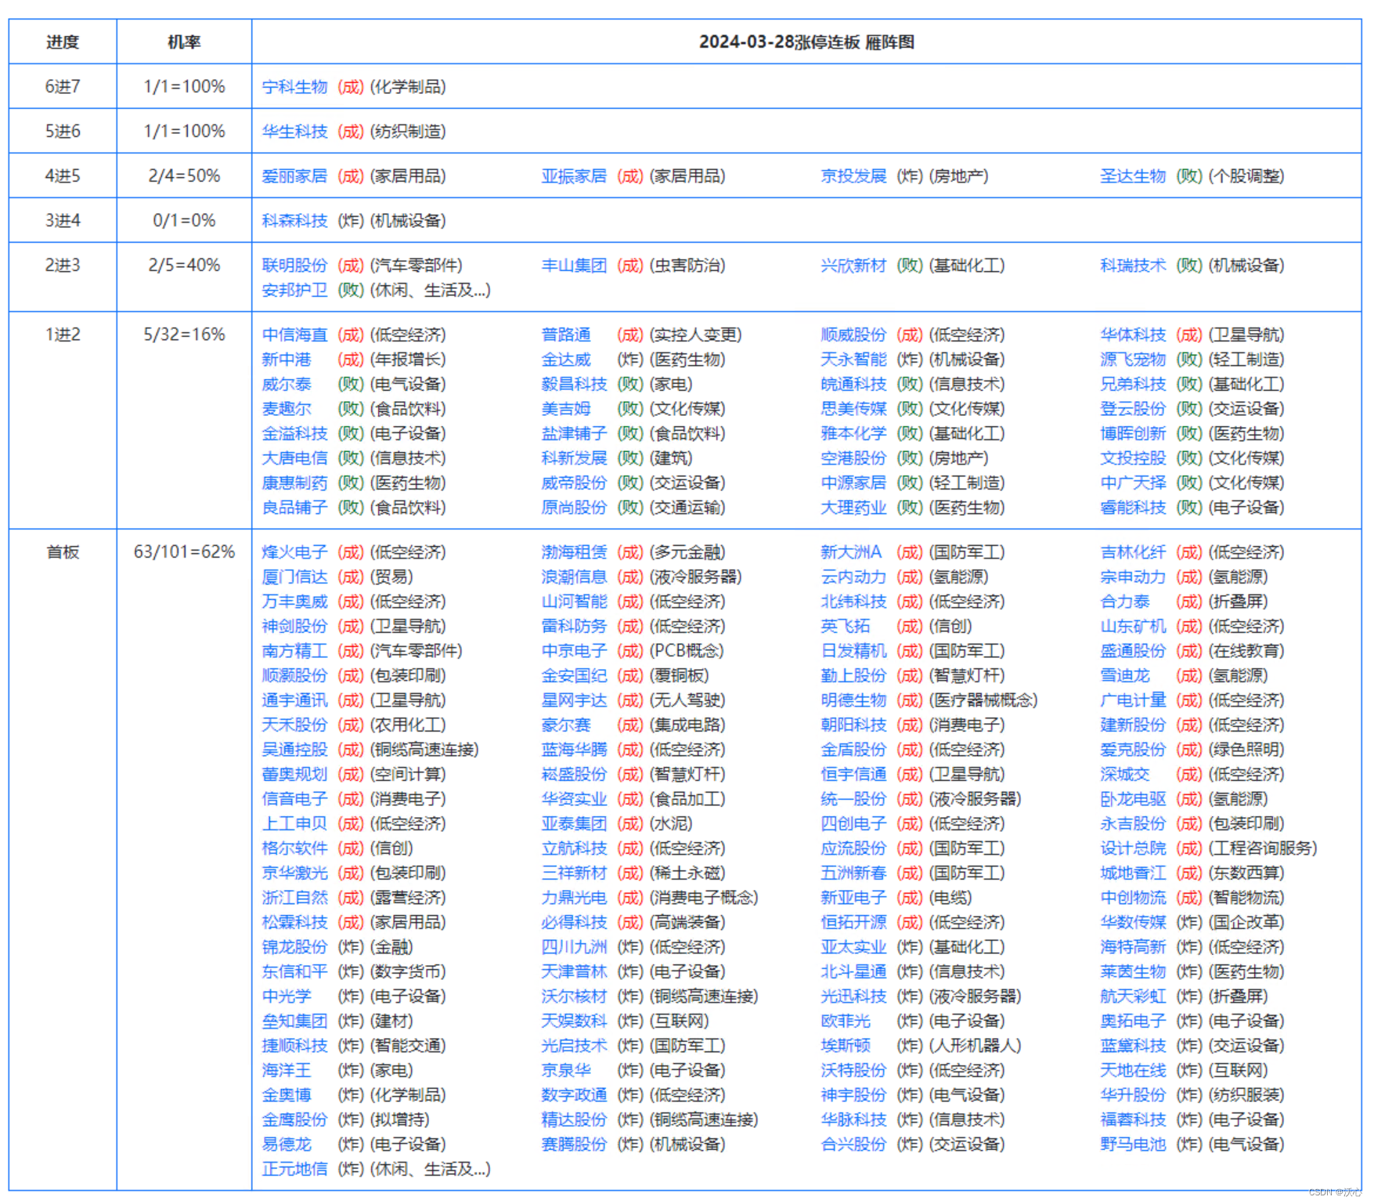Click the 埃斯顿 link
This screenshot has width=1374, height=1204.
click(846, 1046)
